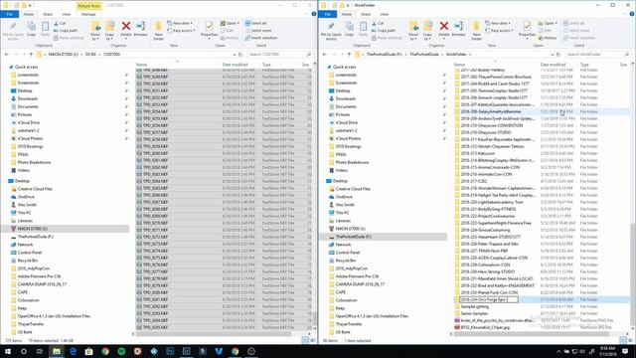This screenshot has height=358, width=636.
Task: Switch to the Share tab in WorkFolder window
Action: [366, 14]
